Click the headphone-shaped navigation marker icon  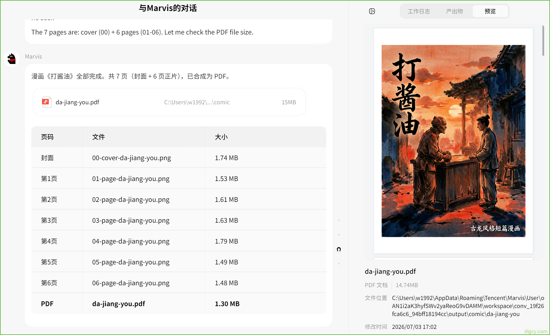(x=339, y=249)
